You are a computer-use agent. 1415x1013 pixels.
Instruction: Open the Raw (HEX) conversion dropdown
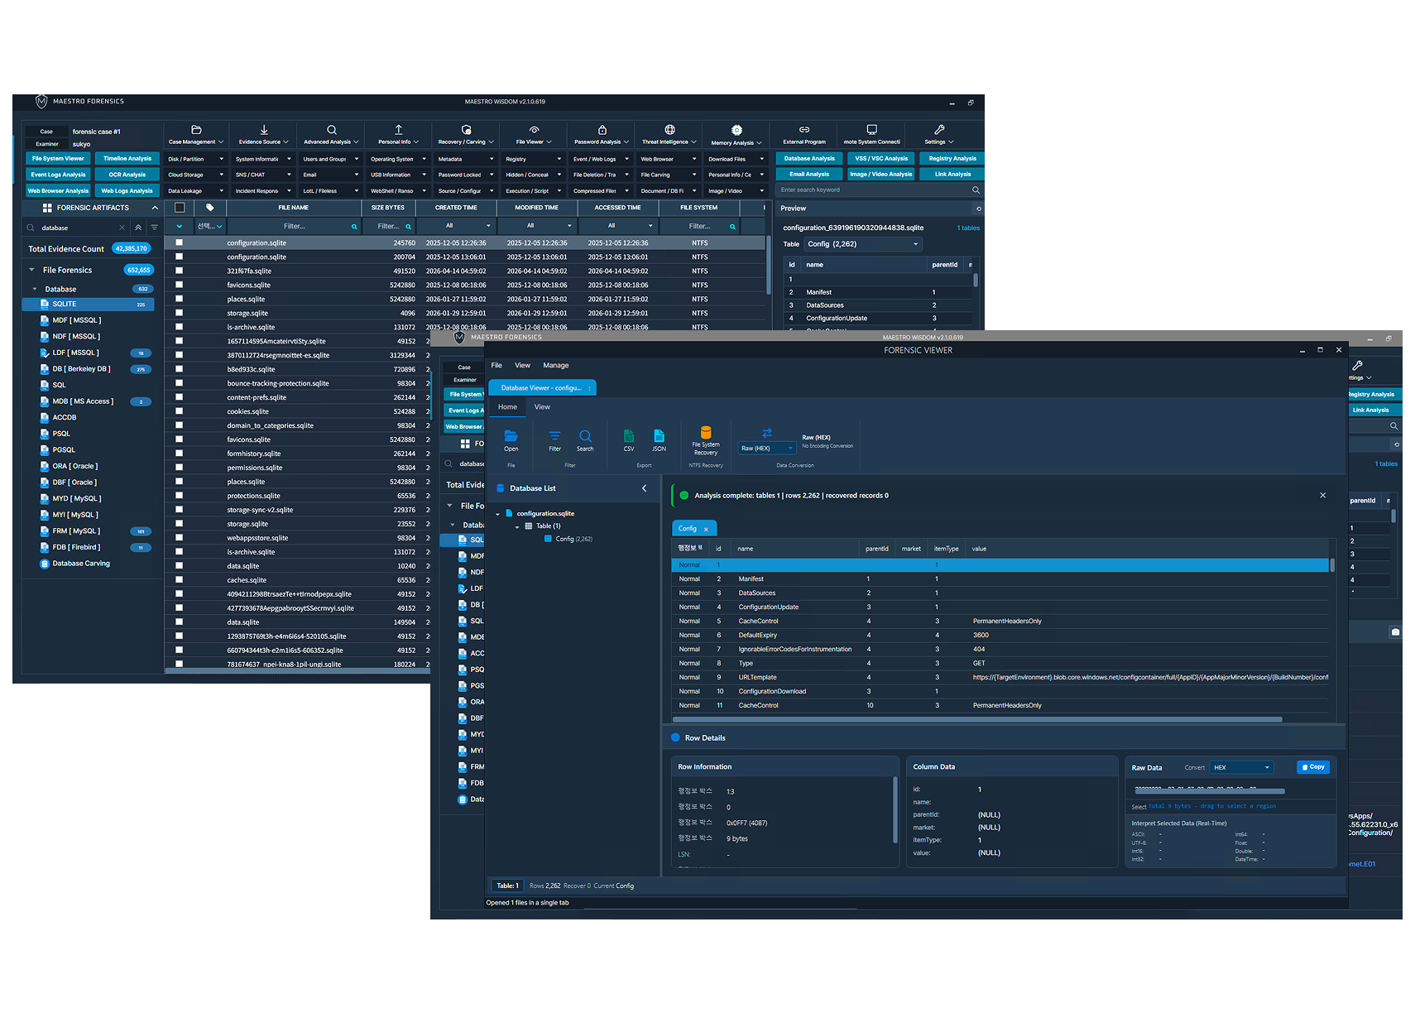[767, 449]
